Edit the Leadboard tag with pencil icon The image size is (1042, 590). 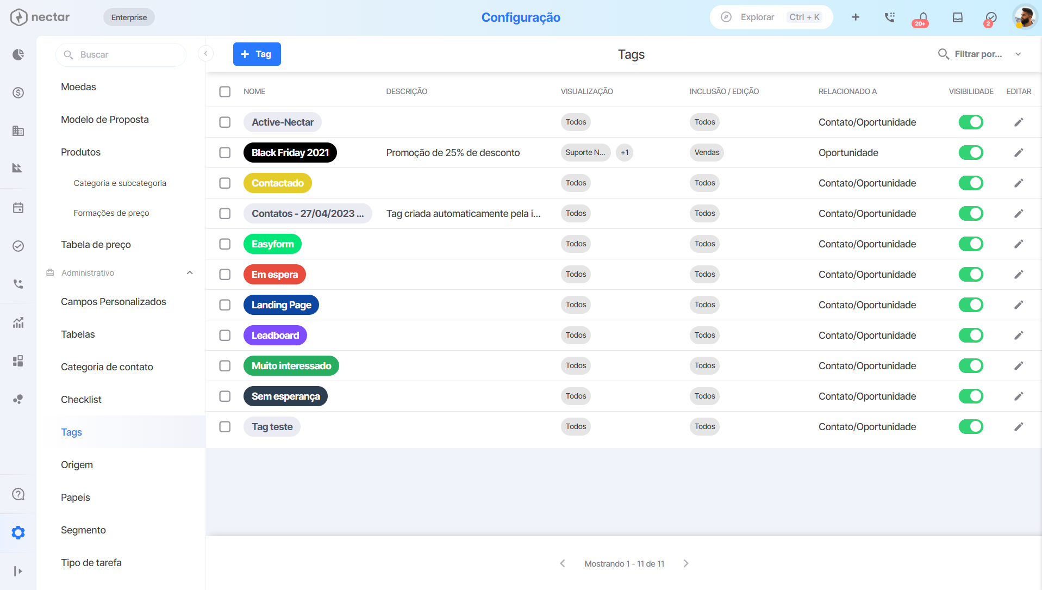1019,336
